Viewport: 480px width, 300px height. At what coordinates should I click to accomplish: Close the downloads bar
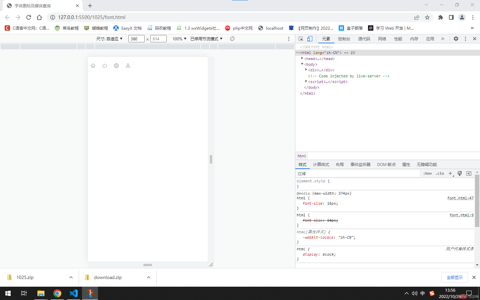click(x=474, y=277)
